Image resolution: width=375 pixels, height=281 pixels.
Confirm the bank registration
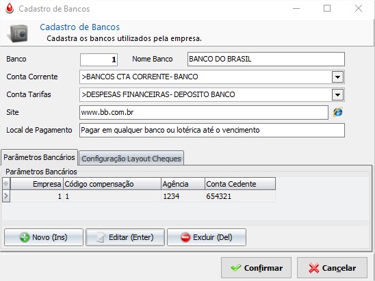[256, 268]
